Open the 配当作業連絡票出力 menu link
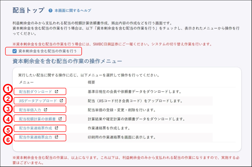Viewport: 252px width, 167px height. [x=36, y=137]
